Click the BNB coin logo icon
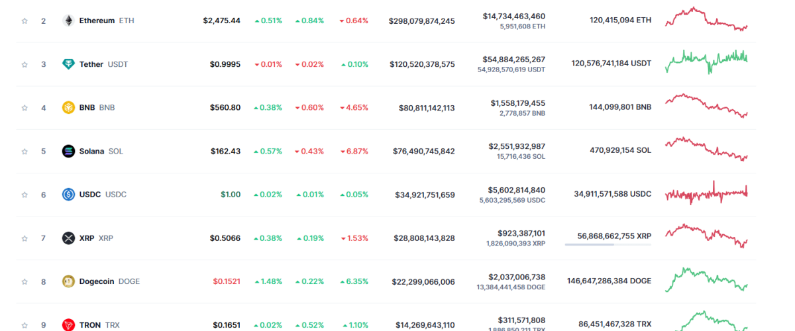 (68, 107)
